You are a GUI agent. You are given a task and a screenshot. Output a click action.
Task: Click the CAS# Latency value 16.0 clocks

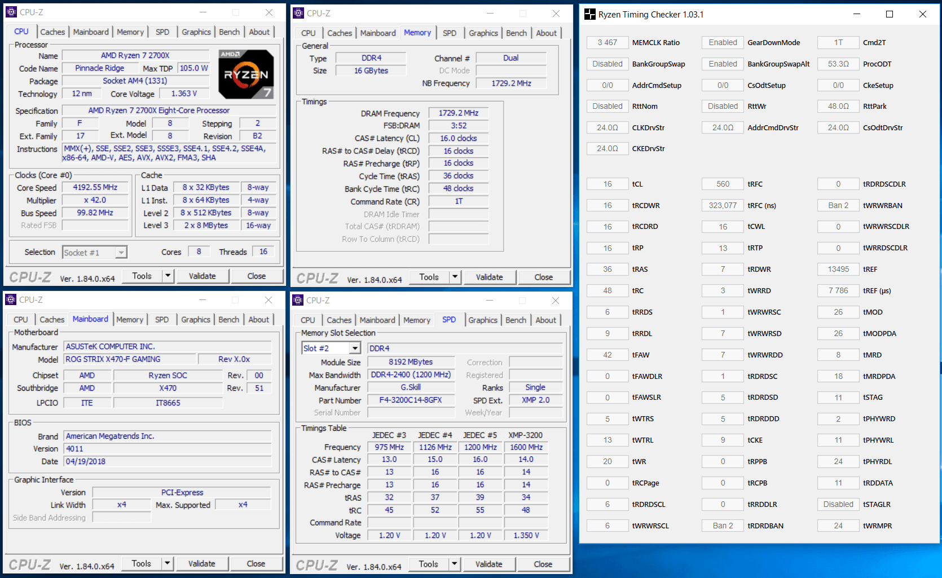coord(459,138)
